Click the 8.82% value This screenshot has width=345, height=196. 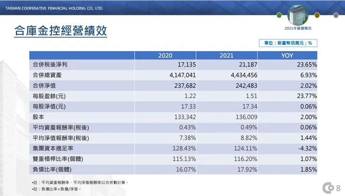point(249,138)
